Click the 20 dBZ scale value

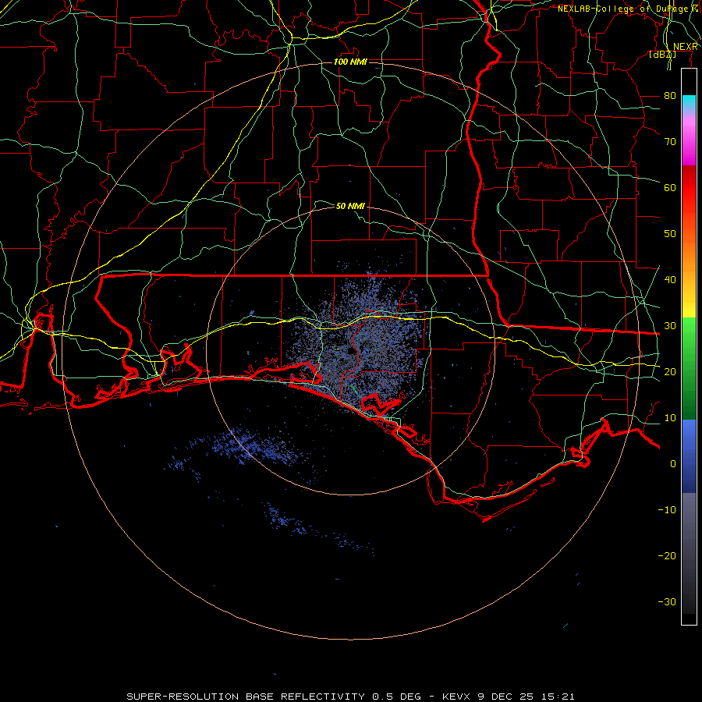670,371
